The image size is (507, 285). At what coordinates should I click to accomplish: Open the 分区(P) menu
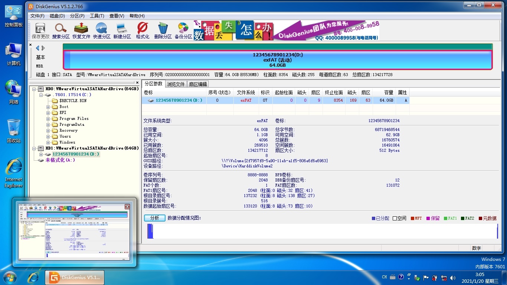pos(77,16)
